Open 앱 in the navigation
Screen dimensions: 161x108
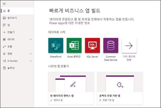point(17,25)
